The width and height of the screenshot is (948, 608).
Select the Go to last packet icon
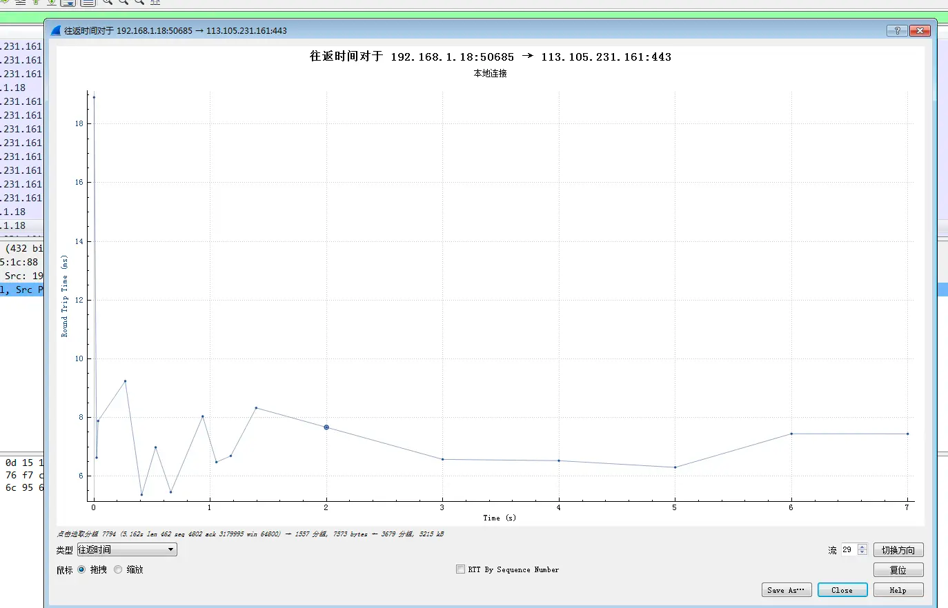(52, 3)
